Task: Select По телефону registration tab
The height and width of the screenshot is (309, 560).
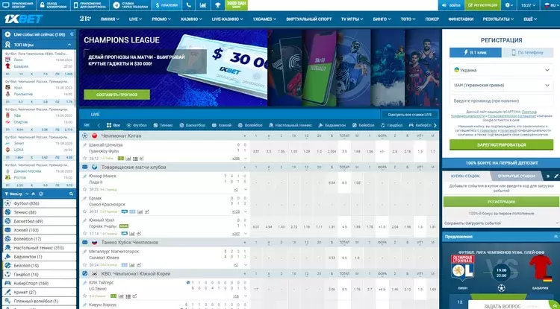Action: click(x=527, y=53)
